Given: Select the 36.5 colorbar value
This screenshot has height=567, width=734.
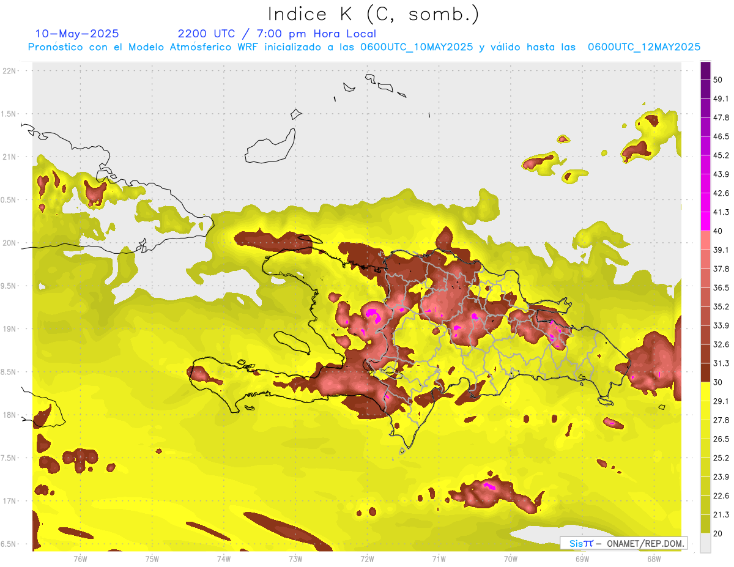Looking at the screenshot, I should (x=721, y=287).
